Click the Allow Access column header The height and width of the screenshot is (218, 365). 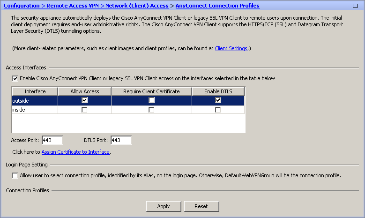pos(84,91)
